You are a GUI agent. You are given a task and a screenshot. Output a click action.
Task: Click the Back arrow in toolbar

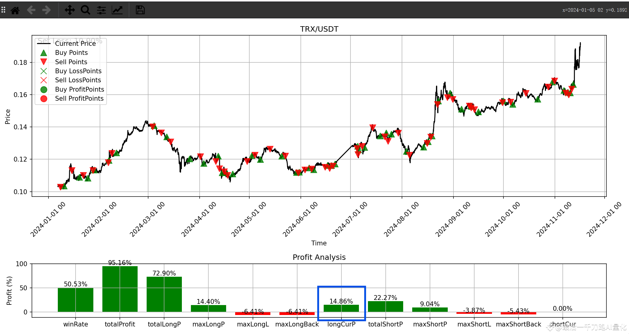[x=31, y=10]
